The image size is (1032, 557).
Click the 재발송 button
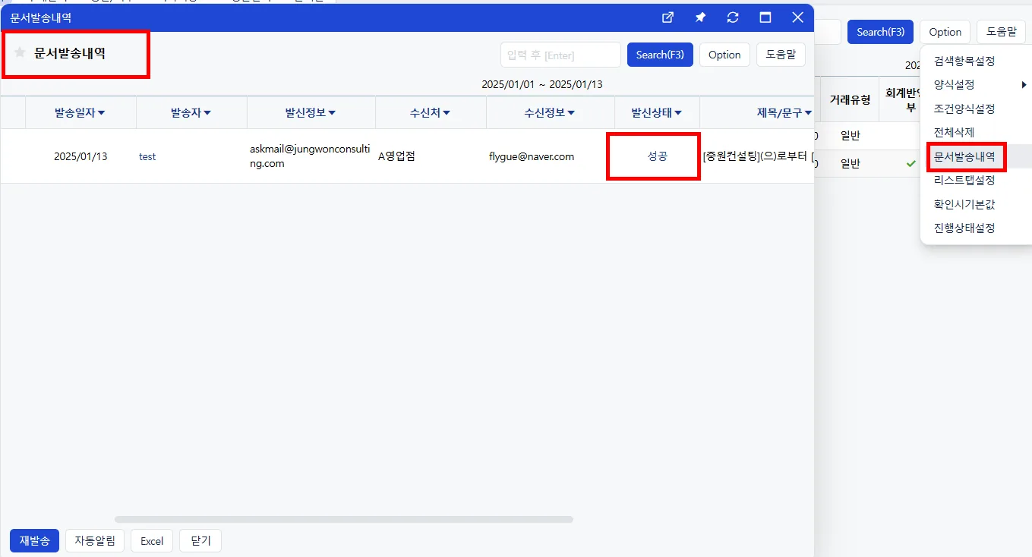click(34, 541)
